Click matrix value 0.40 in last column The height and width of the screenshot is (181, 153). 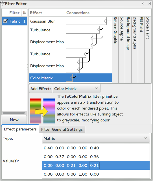pos(94,148)
